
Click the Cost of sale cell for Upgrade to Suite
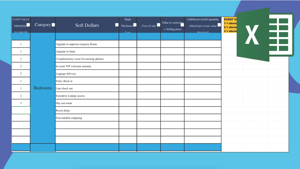coord(149,51)
